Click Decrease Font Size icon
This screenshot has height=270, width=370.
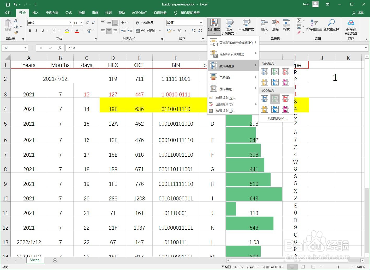(x=93, y=23)
